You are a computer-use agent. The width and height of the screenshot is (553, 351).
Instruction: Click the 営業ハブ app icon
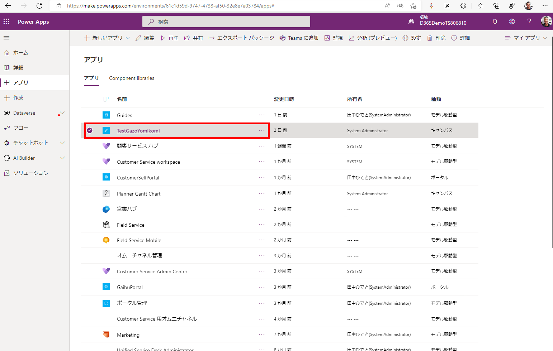(x=106, y=209)
